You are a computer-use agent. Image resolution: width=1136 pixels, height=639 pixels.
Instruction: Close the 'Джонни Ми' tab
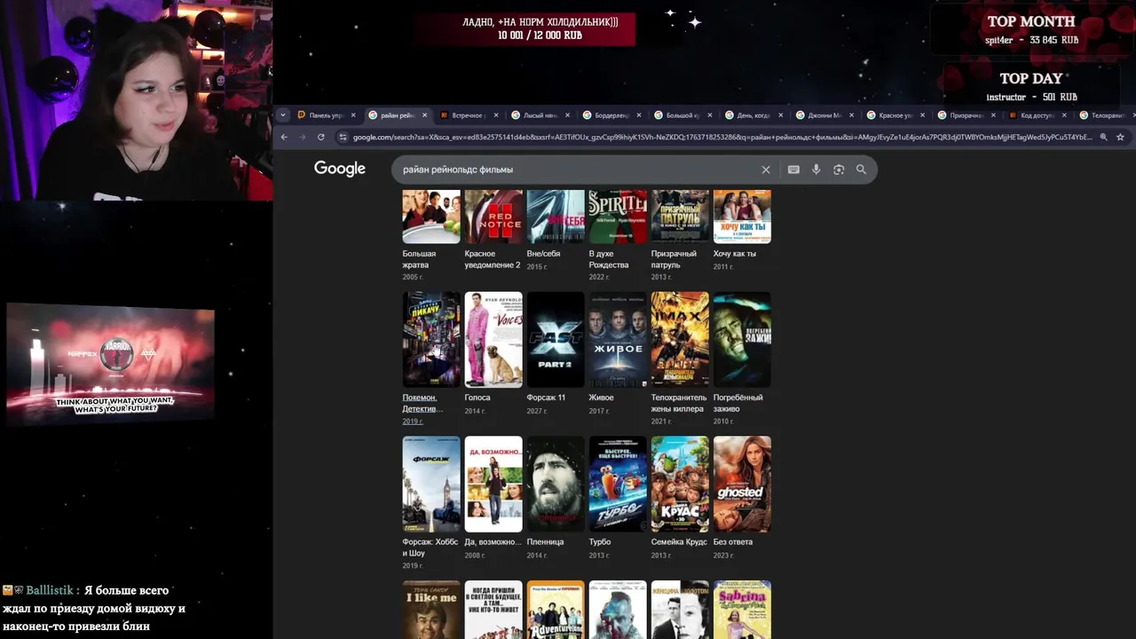tap(851, 115)
